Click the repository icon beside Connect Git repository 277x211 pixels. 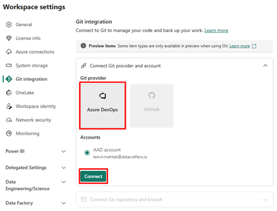point(84,199)
